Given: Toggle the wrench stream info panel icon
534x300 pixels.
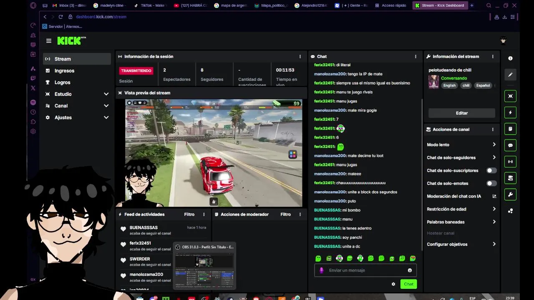Looking at the screenshot, I should pyautogui.click(x=510, y=195).
